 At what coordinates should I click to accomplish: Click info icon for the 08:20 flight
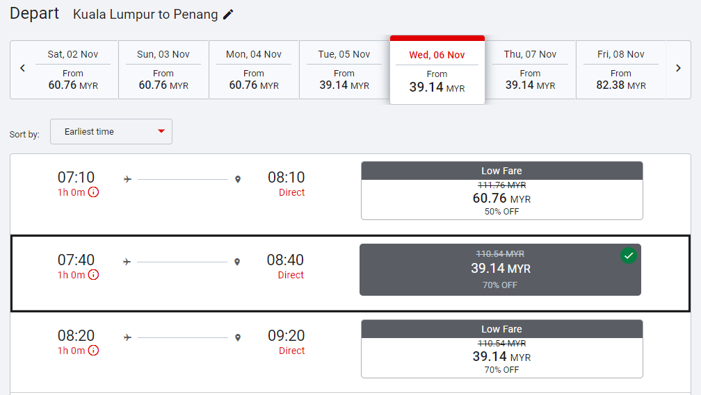pyautogui.click(x=93, y=351)
